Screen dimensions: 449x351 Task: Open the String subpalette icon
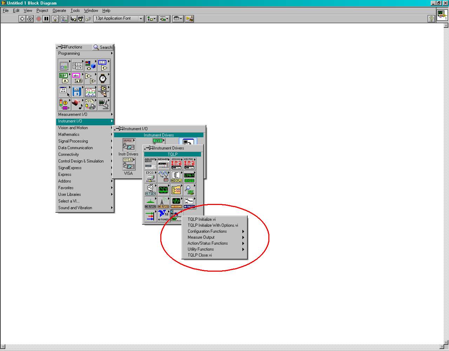(77, 79)
